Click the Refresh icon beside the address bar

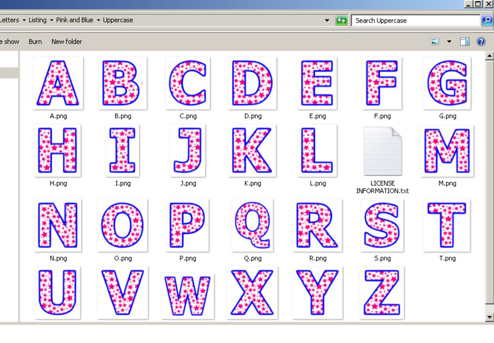click(x=341, y=20)
